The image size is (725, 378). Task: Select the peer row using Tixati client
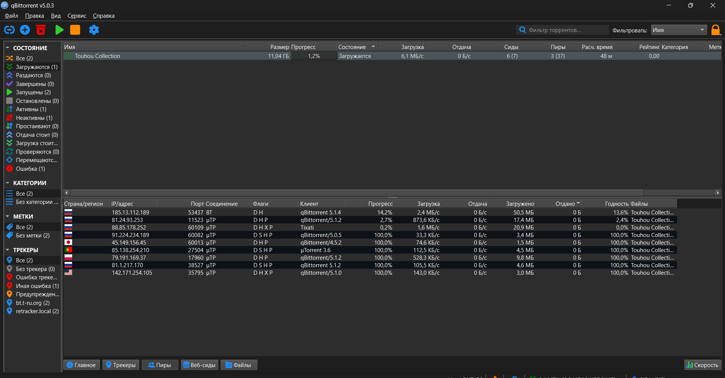(370, 228)
